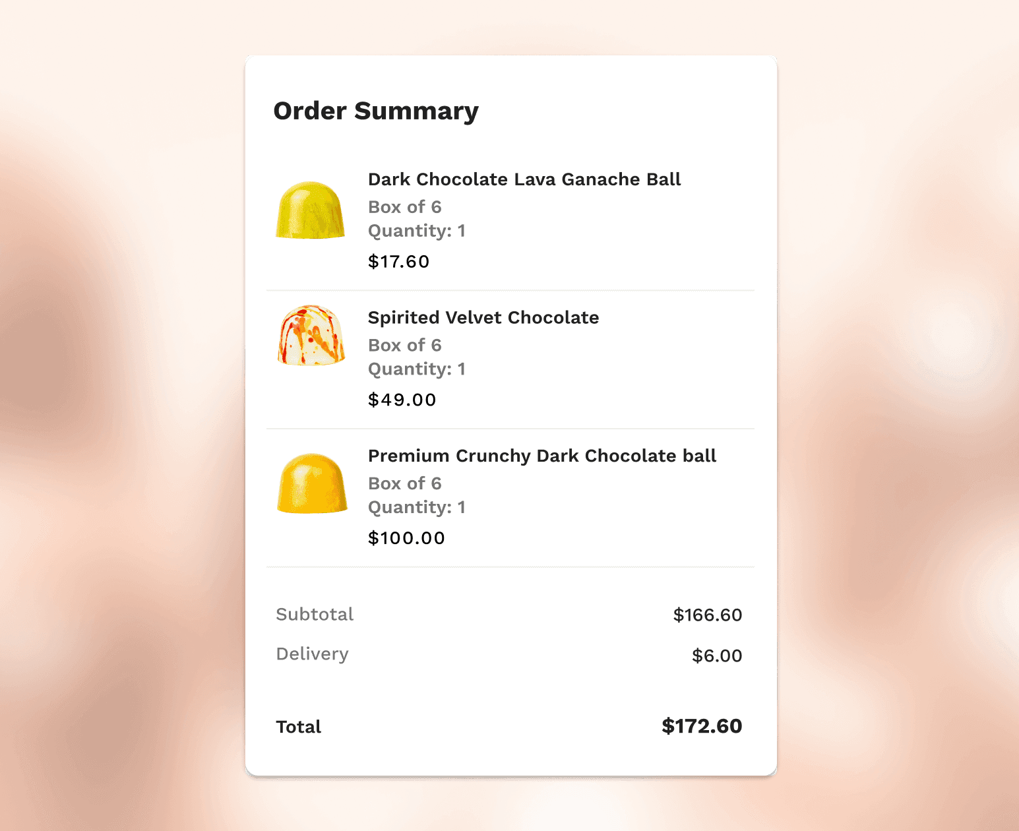This screenshot has width=1019, height=831.
Task: Select the Dark Chocolate Lava Ganache Ball title
Action: pos(524,179)
